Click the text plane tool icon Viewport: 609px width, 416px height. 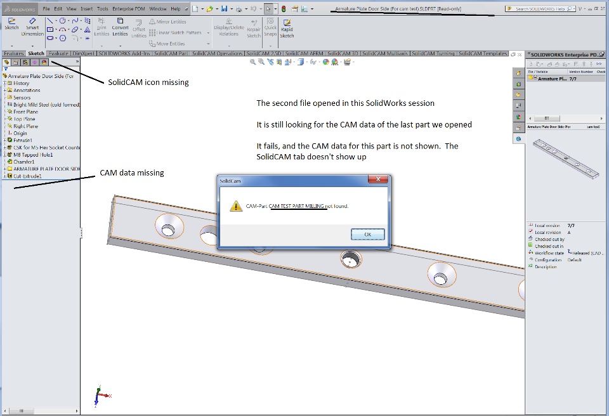pyautogui.click(x=88, y=30)
